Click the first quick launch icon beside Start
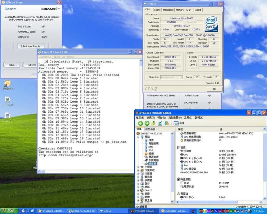267x214 pixels. 23,211
